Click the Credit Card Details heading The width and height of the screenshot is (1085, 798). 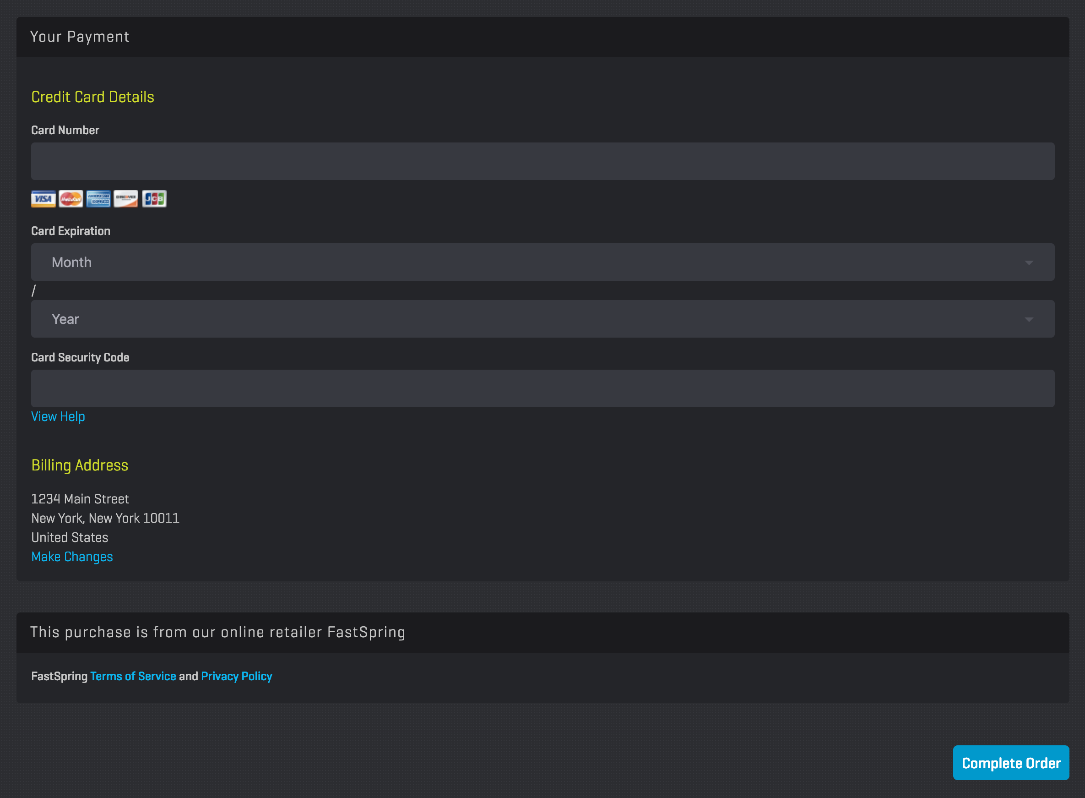click(x=92, y=97)
